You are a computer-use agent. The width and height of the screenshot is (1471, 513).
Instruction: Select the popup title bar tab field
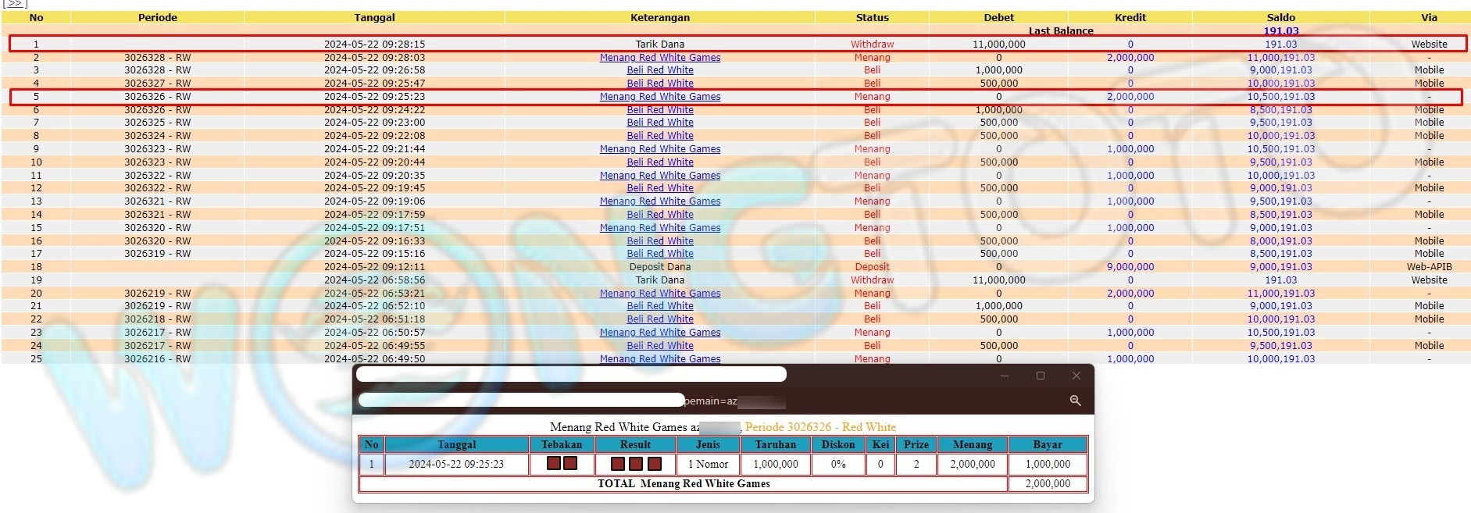(x=571, y=375)
